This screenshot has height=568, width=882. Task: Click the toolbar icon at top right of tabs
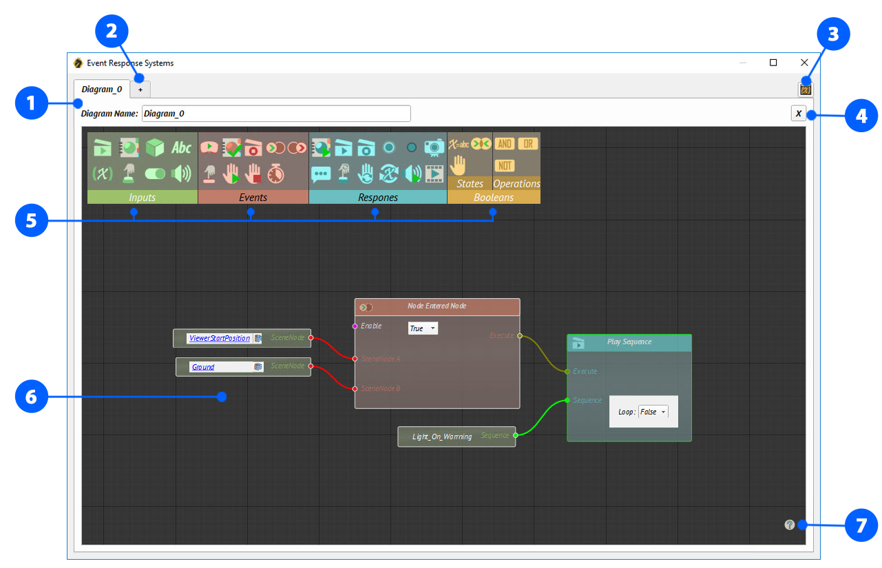coord(805,89)
